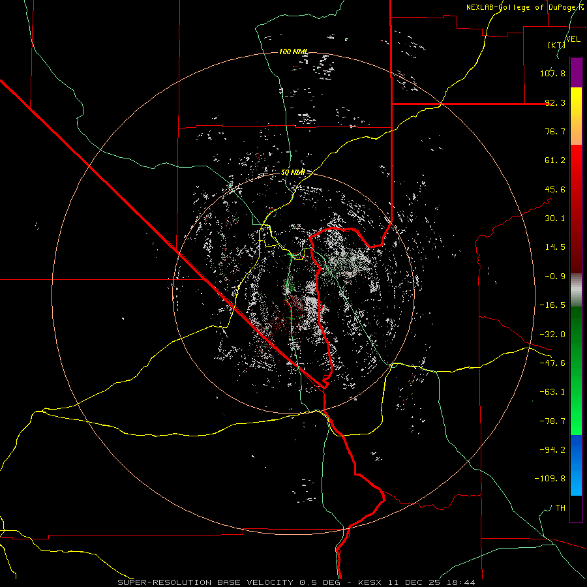Click the green segment of velocity color bar
Viewport: 587px width, 587px height.
[x=576, y=370]
